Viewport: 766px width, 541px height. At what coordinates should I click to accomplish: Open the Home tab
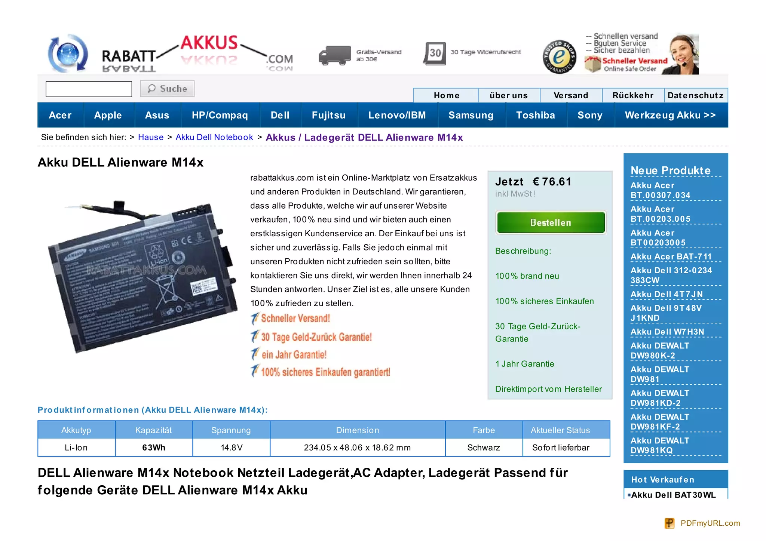pos(446,95)
